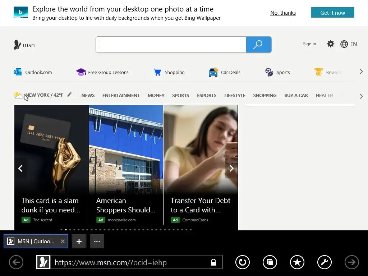Click the first carousel pagination dot
368x276 pixels.
click(61, 230)
